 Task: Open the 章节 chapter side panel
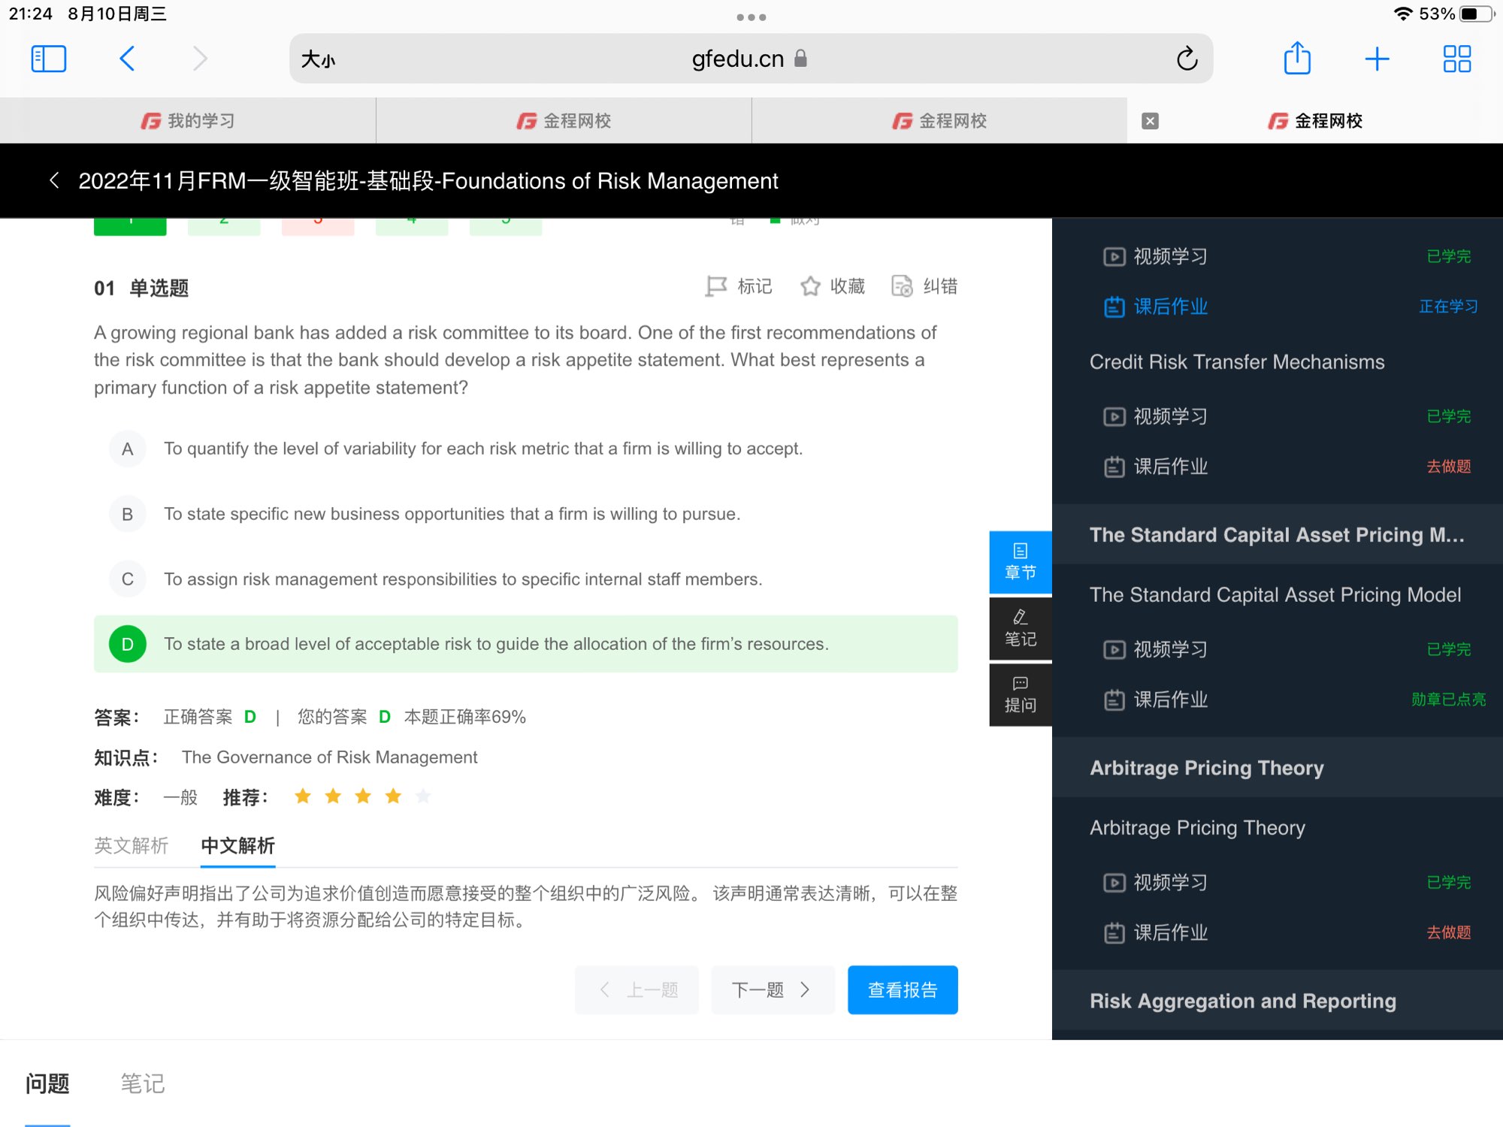tap(1020, 562)
